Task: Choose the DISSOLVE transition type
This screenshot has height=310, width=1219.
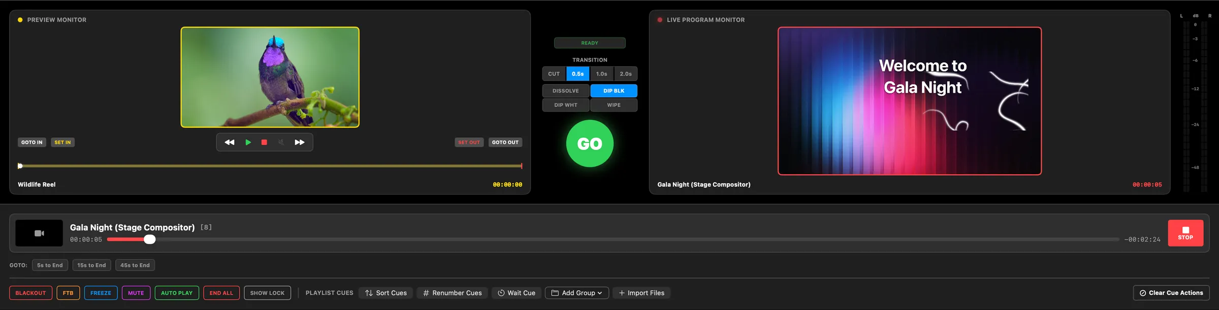Action: point(566,91)
